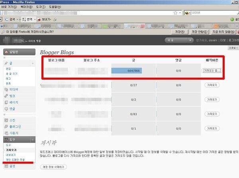The height and width of the screenshot is (178, 239).
Task: Open the 북마크 menu
Action: tap(26, 7)
